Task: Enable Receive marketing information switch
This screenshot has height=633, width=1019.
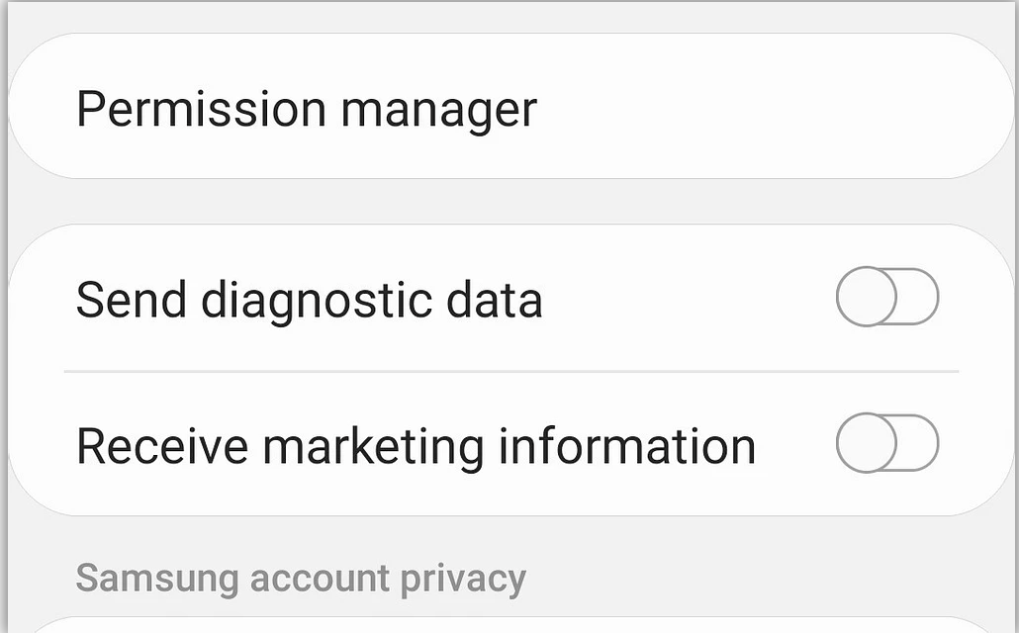Action: 886,442
